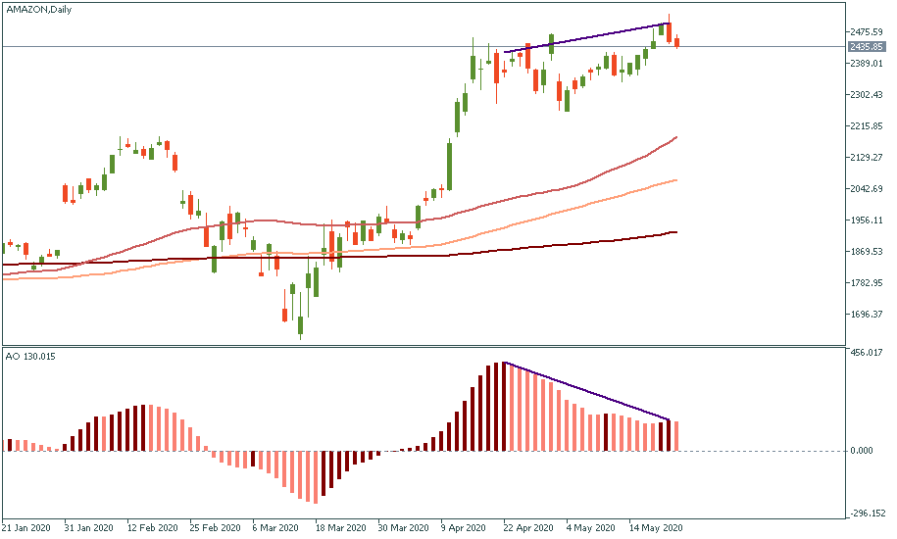Viewport: 897px width, 539px height.
Task: Click the 12 Feb 2020 date label
Action: pyautogui.click(x=153, y=527)
